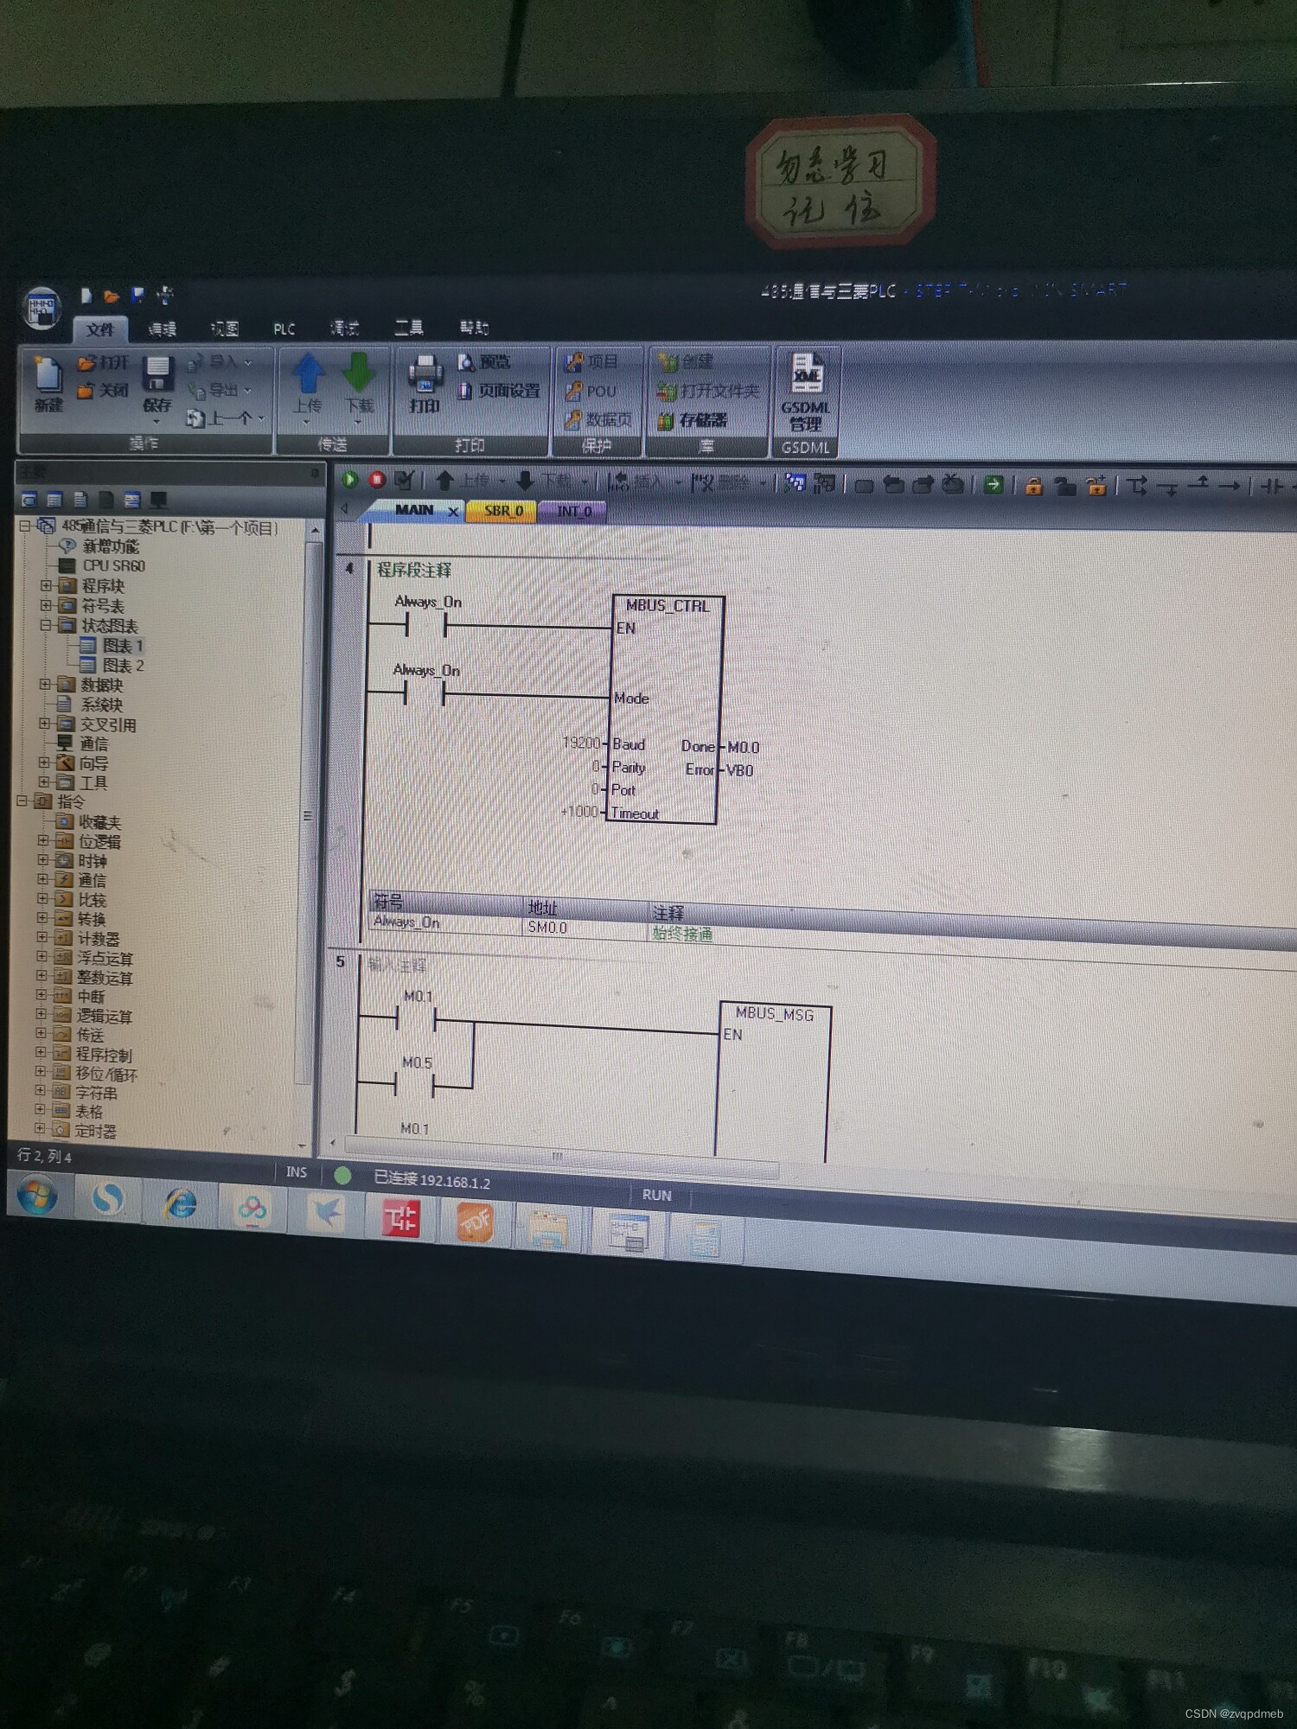Open the File (文件) ribbon tab
This screenshot has height=1729, width=1297.
(99, 329)
